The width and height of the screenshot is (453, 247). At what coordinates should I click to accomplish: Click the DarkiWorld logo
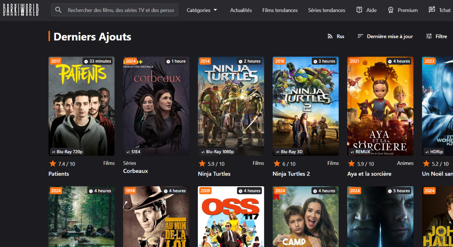(x=21, y=10)
